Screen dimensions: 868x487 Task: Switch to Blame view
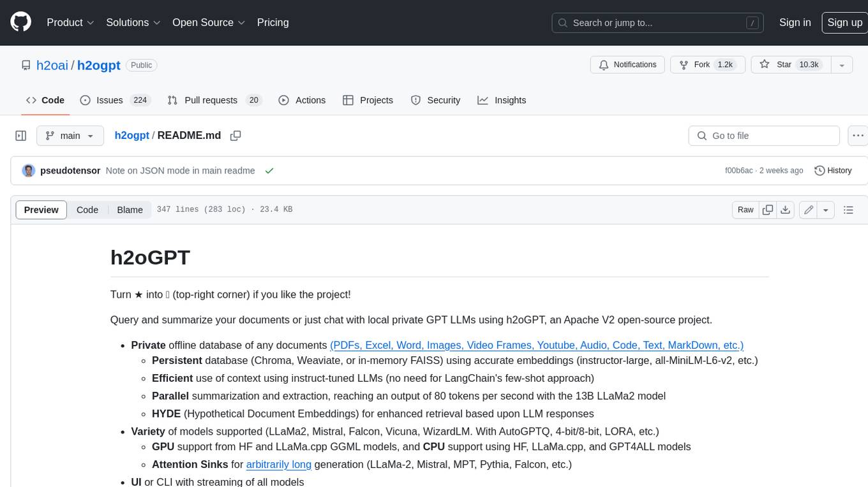click(x=130, y=210)
